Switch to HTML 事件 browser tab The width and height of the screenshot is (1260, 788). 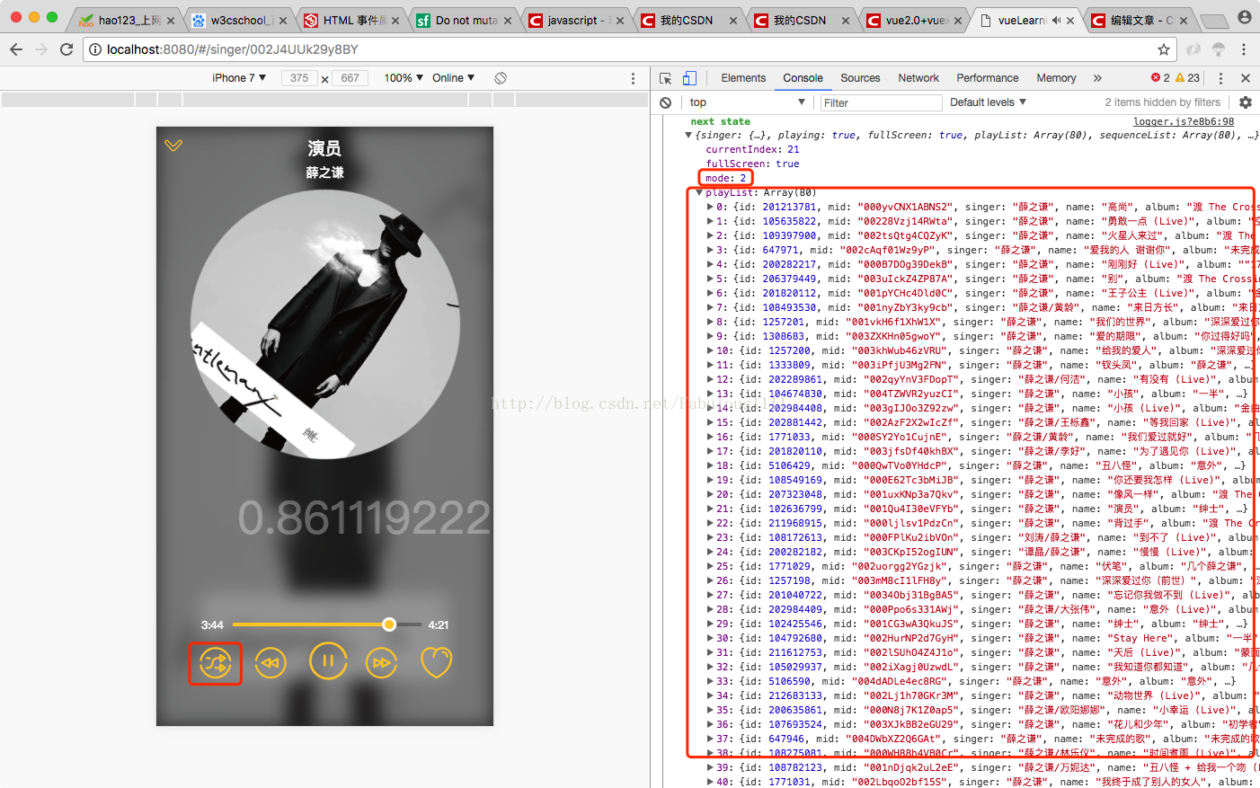click(352, 20)
